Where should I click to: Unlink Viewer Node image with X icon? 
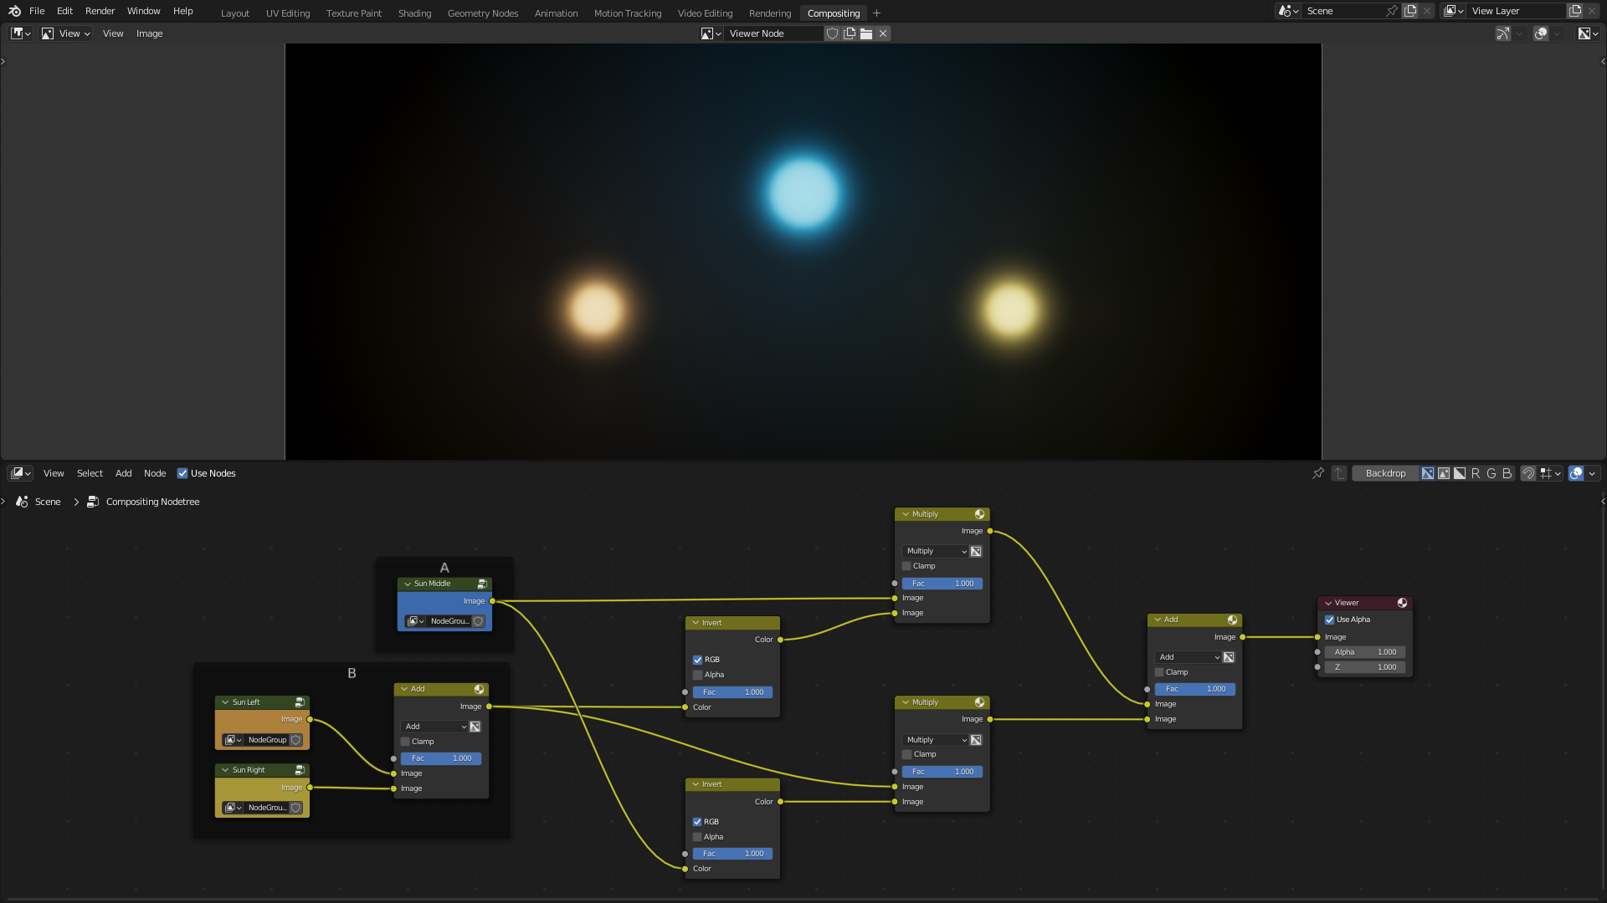(x=883, y=33)
